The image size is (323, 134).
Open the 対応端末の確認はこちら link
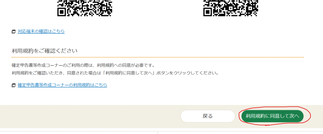[x=41, y=31]
